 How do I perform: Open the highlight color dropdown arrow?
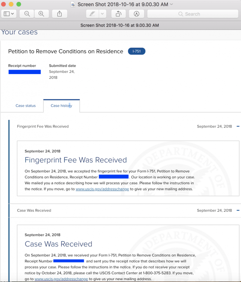point(102,14)
